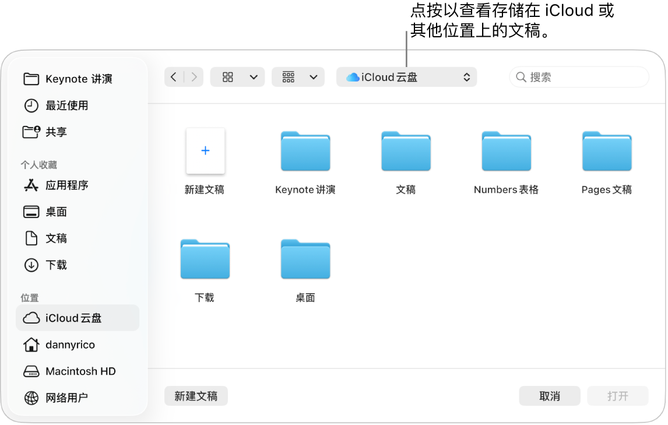The width and height of the screenshot is (668, 425).
Task: Open the icon view options dropdown
Action: click(x=237, y=76)
